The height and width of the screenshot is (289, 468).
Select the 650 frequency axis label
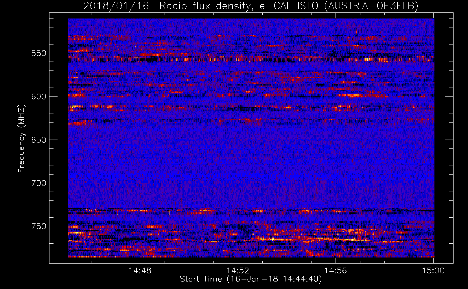(x=39, y=140)
